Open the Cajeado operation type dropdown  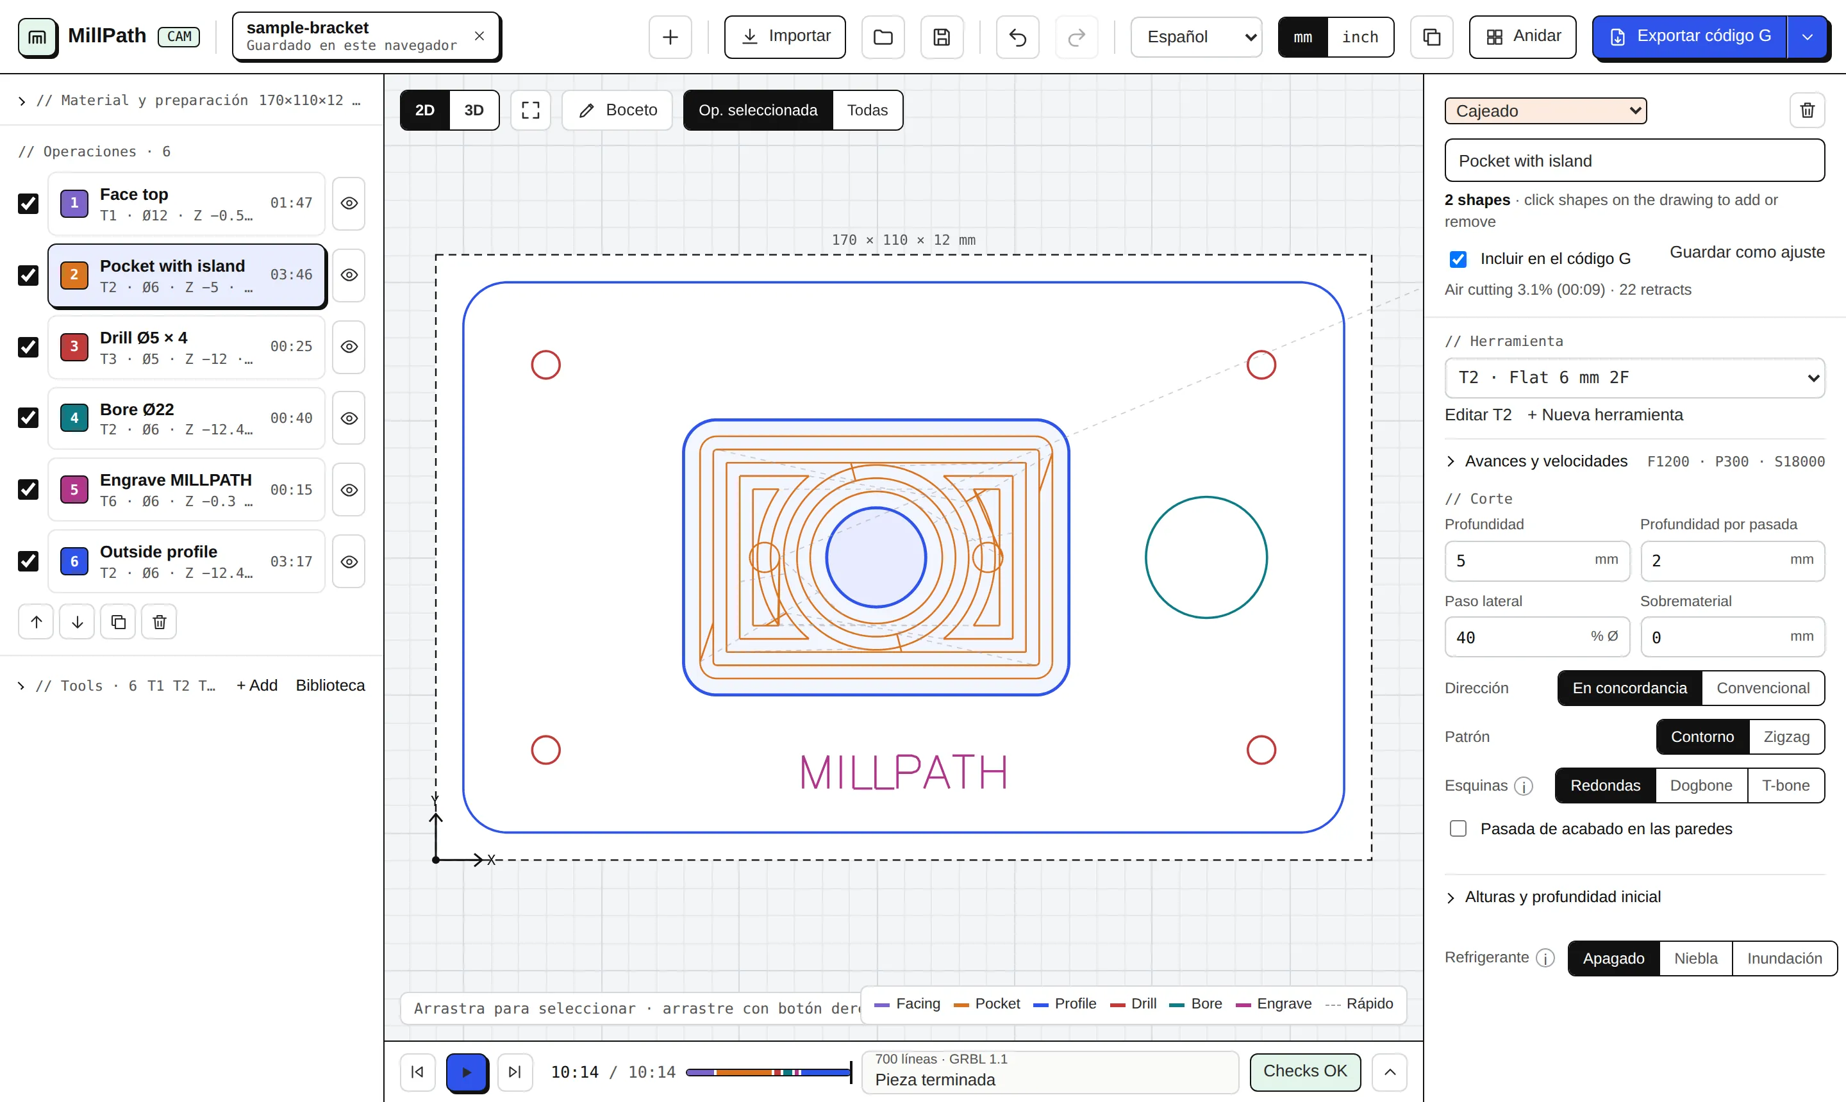coord(1545,111)
